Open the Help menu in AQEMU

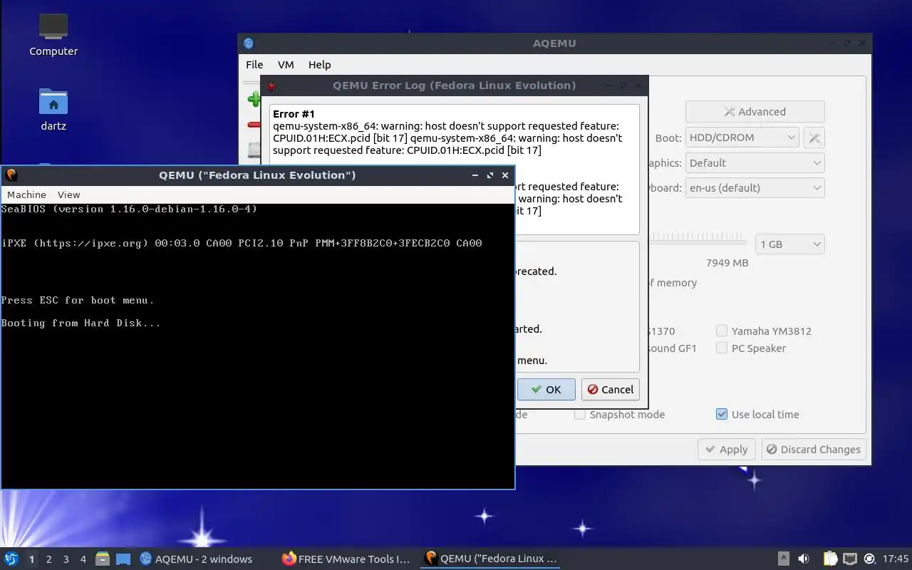tap(319, 64)
